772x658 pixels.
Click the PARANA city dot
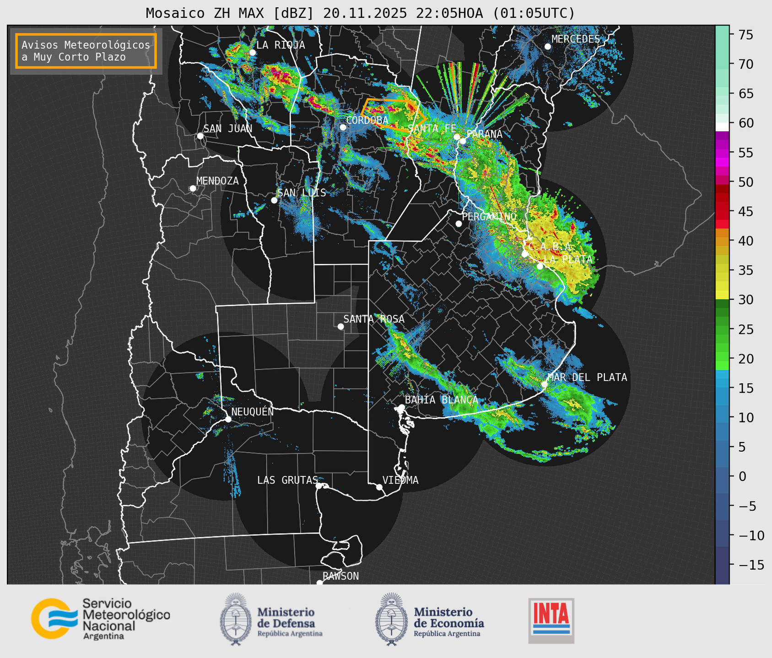click(463, 141)
